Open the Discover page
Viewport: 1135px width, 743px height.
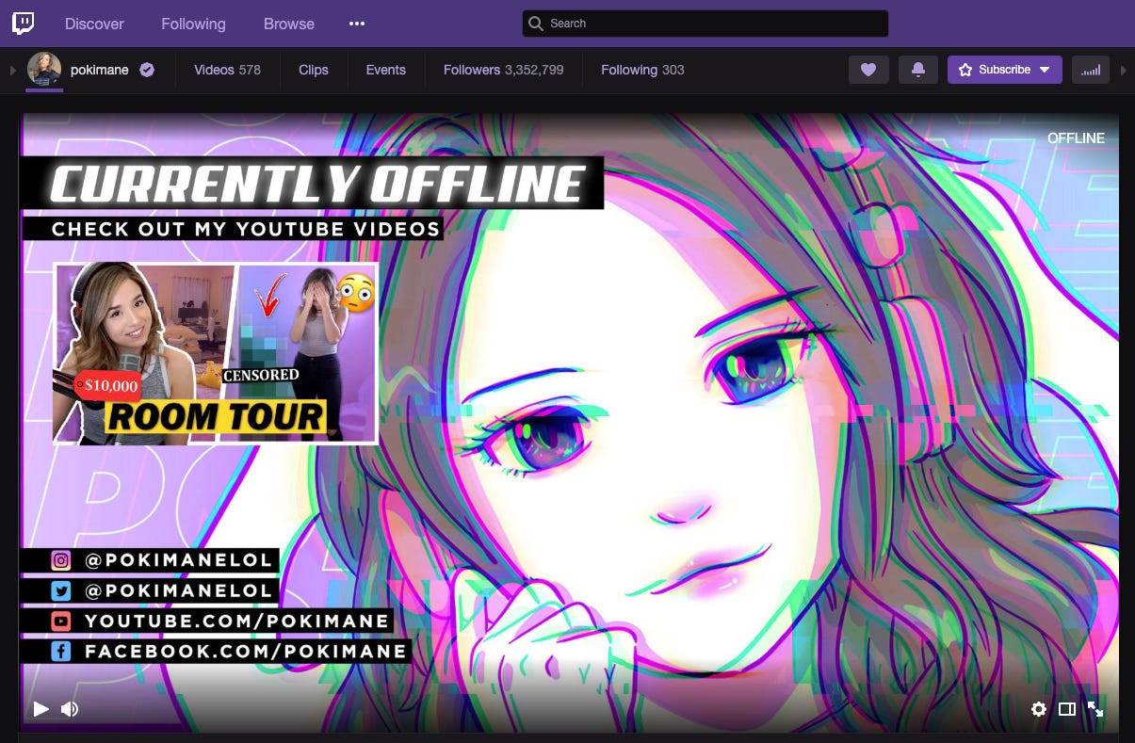tap(94, 24)
